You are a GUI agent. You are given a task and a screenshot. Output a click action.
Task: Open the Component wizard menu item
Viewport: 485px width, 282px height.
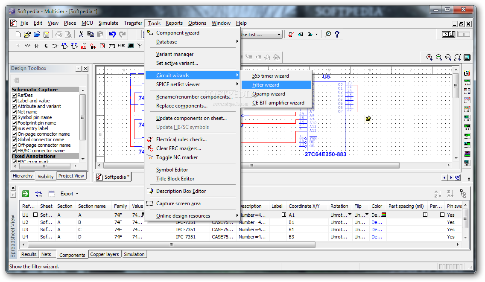point(193,33)
